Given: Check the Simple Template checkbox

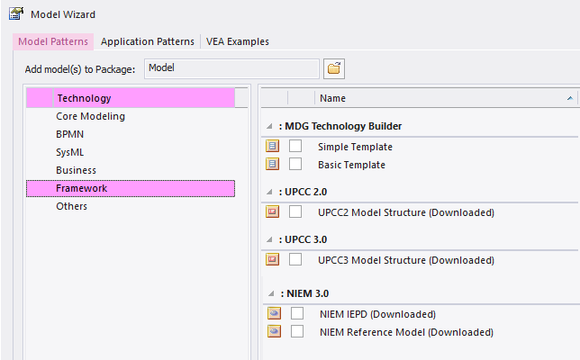Looking at the screenshot, I should point(295,147).
